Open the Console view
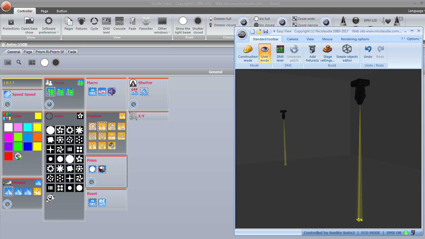 tap(119, 24)
